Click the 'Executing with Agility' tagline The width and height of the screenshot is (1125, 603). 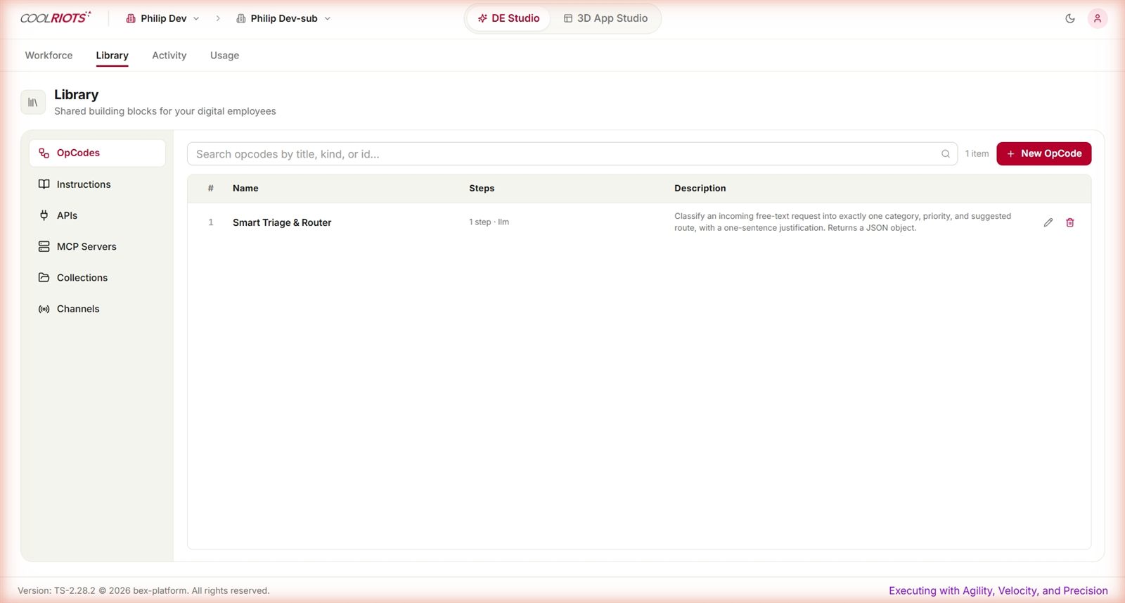[x=998, y=591]
